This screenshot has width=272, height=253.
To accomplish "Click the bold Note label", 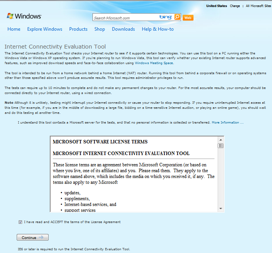I will 9,103.
